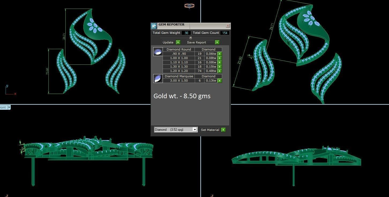Click the Total Gem Weight label
Image resolution: width=389 pixels, height=197 pixels.
(166, 33)
